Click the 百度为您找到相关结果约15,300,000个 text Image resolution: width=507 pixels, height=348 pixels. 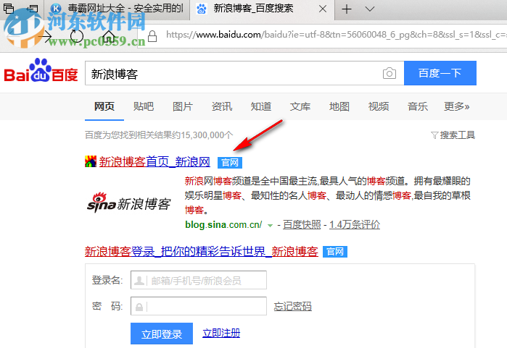click(x=159, y=135)
